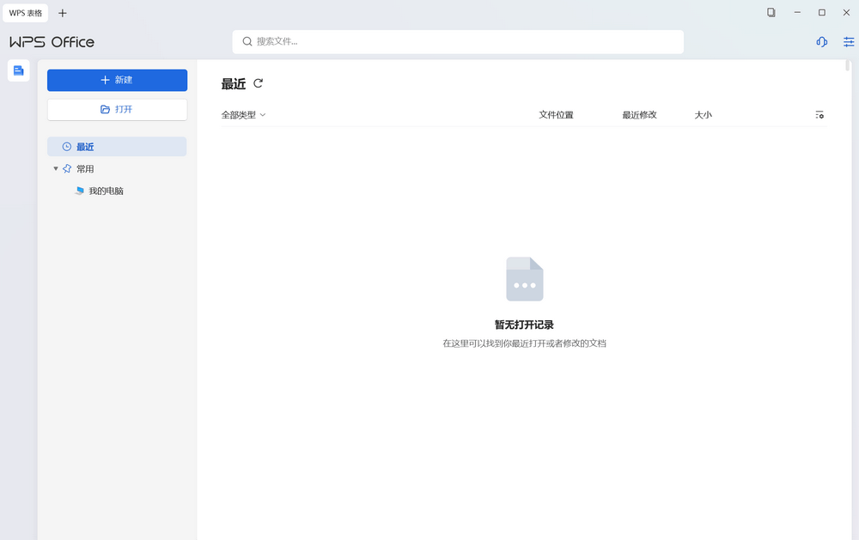Refresh the 最近 file list
The image size is (859, 540).
click(x=256, y=83)
